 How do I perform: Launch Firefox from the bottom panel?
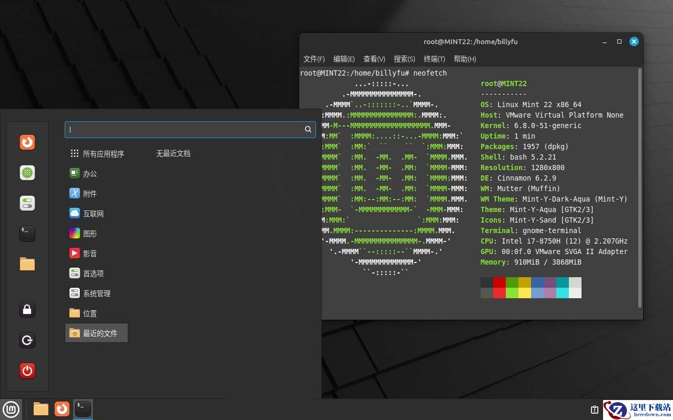click(x=62, y=409)
